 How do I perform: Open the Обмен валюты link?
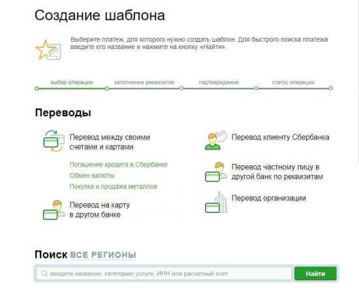(92, 175)
